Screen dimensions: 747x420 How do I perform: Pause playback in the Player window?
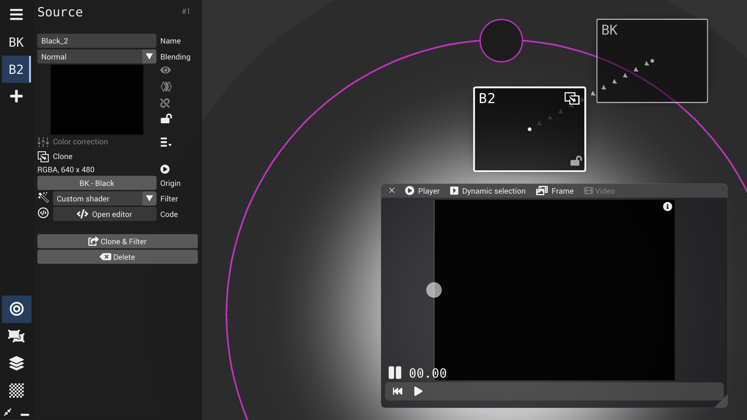pyautogui.click(x=395, y=372)
